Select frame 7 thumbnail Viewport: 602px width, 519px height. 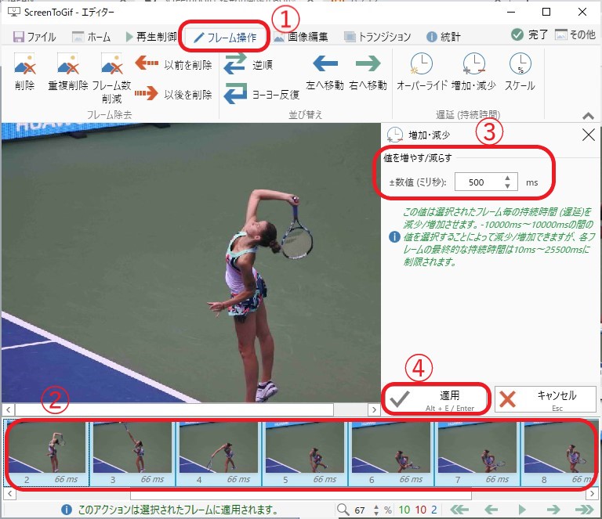click(477, 453)
